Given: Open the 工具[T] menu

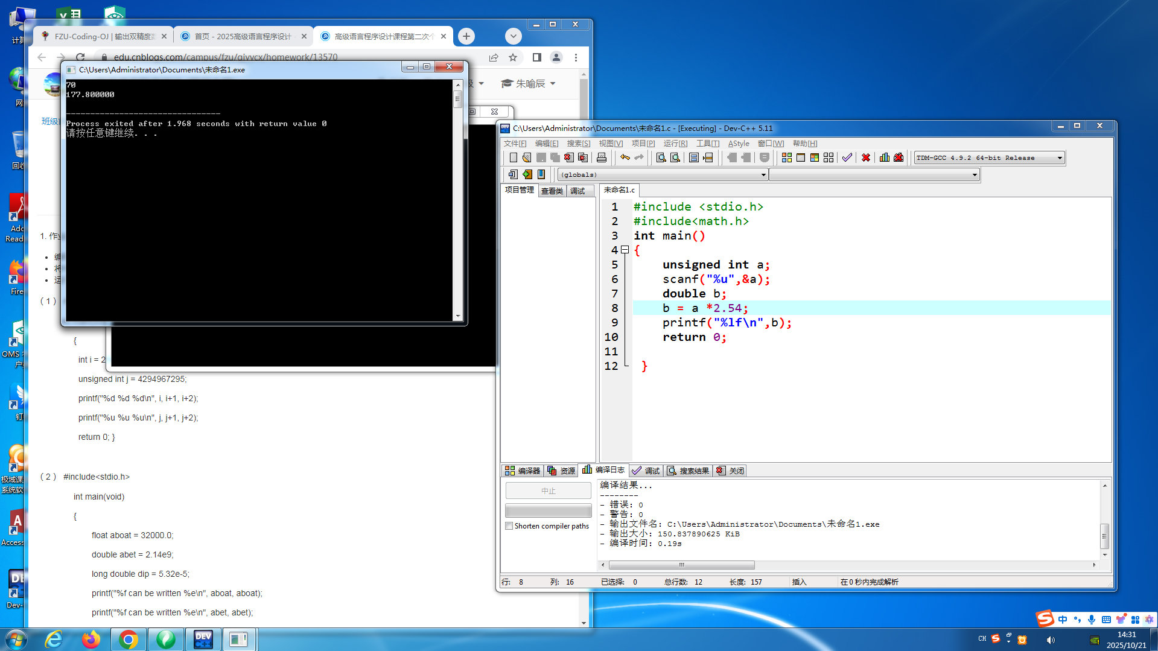Looking at the screenshot, I should [707, 144].
